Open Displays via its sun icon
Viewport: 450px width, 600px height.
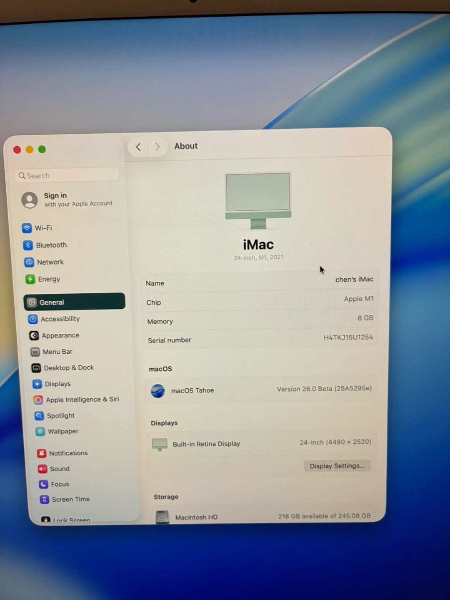37,384
